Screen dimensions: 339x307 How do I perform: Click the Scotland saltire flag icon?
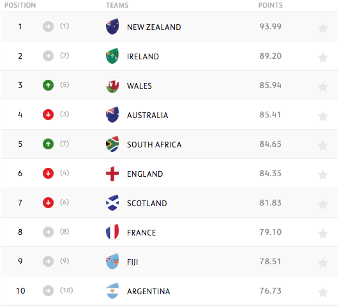[x=112, y=203]
